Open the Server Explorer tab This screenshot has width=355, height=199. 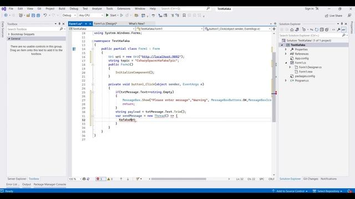[17, 179]
